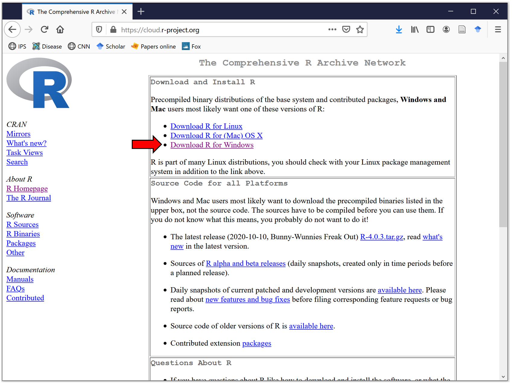512x383 pixels.
Task: Click the page scrollbar up arrow
Action: 503,58
